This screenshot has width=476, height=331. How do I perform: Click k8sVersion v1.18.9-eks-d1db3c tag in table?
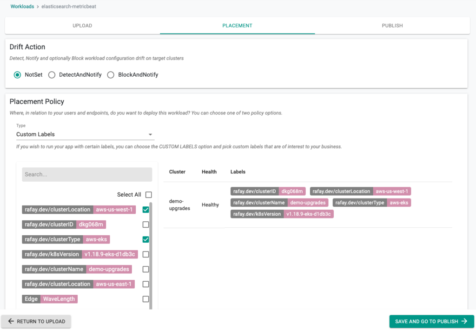[x=282, y=214]
